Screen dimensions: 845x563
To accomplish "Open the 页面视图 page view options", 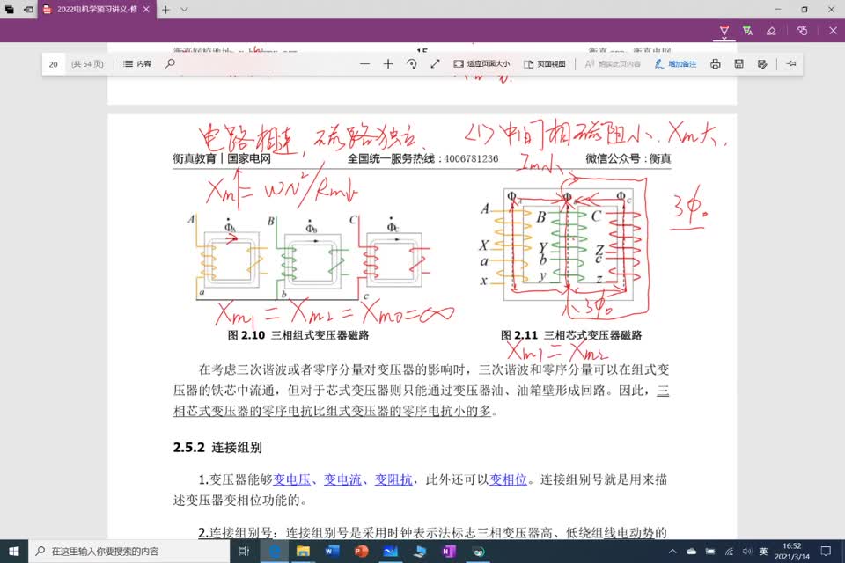I will click(x=545, y=63).
